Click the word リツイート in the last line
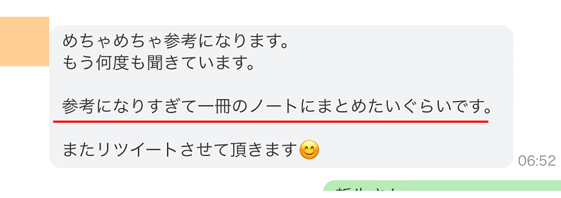The width and height of the screenshot is (561, 198). (x=137, y=150)
